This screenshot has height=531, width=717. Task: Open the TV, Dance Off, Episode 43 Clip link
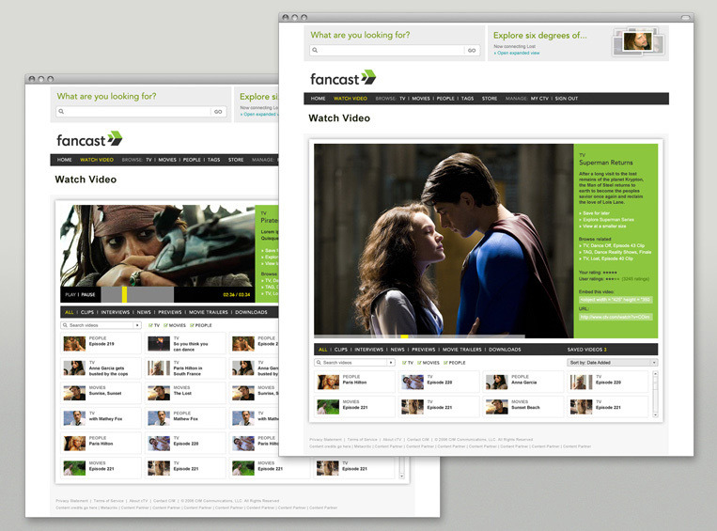(612, 245)
